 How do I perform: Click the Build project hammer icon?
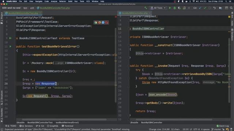point(146,8)
